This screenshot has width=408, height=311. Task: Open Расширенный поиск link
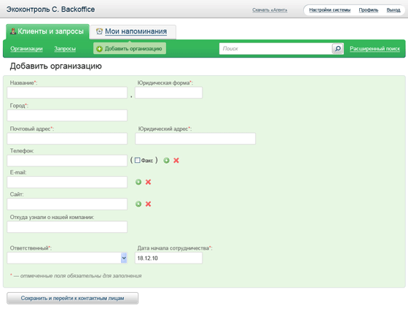(374, 48)
